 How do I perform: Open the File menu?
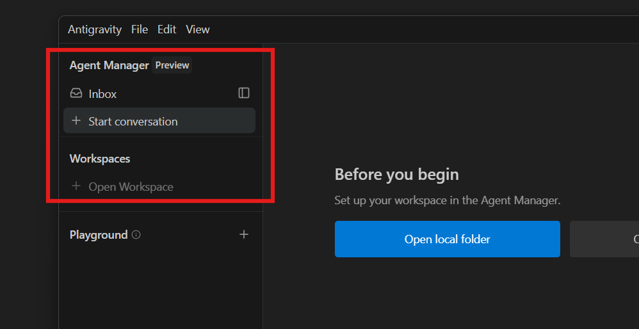coord(140,29)
